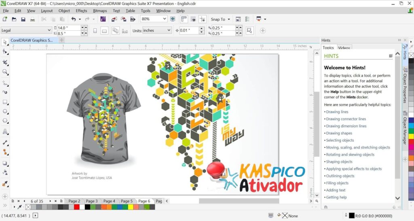Toggle Treat as filled button
This screenshot has height=221, width=414.
point(249,30)
